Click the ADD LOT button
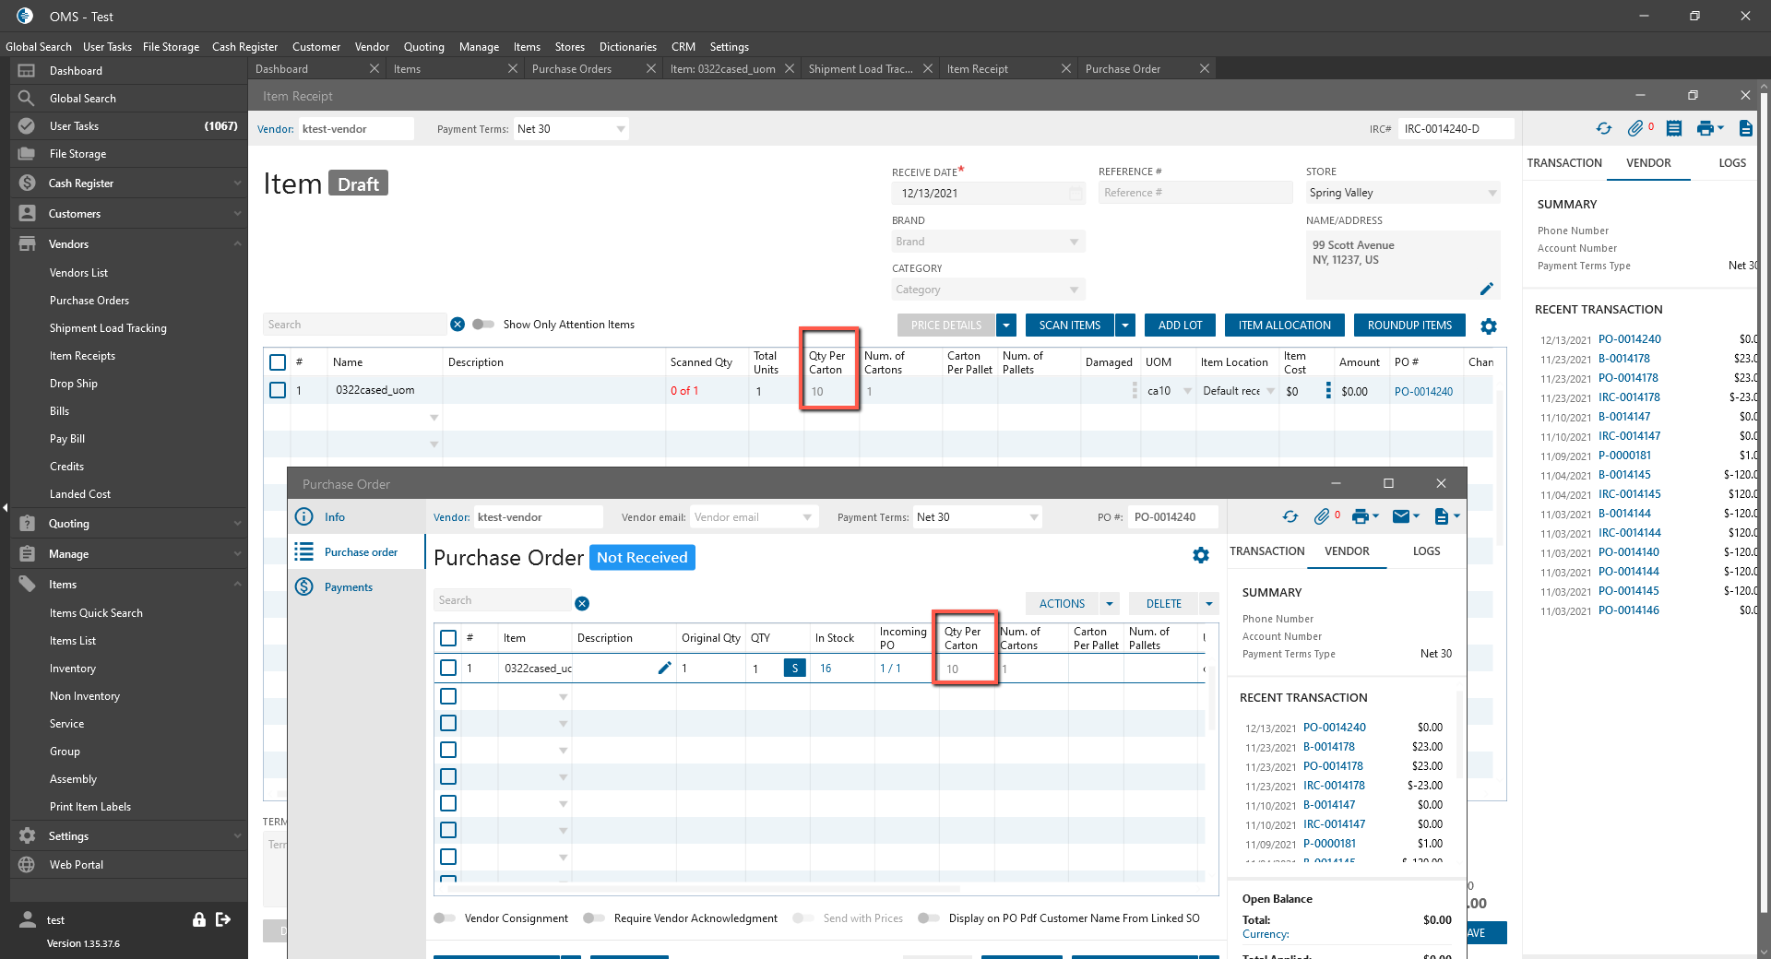This screenshot has height=959, width=1771. (1180, 326)
